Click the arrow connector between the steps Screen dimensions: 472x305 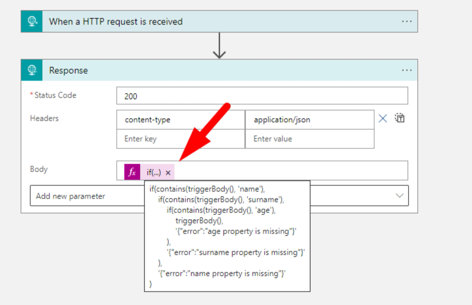pyautogui.click(x=219, y=46)
